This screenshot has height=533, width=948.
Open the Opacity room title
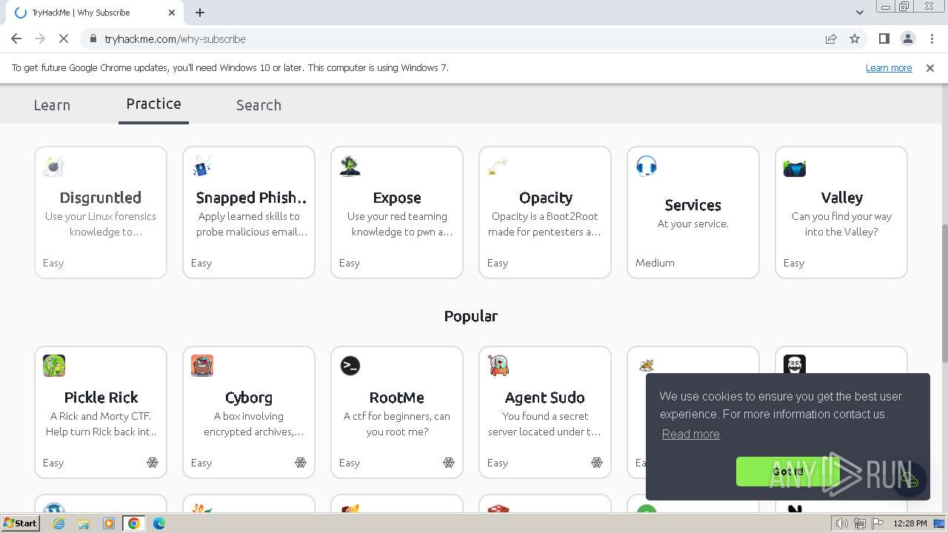pos(546,198)
